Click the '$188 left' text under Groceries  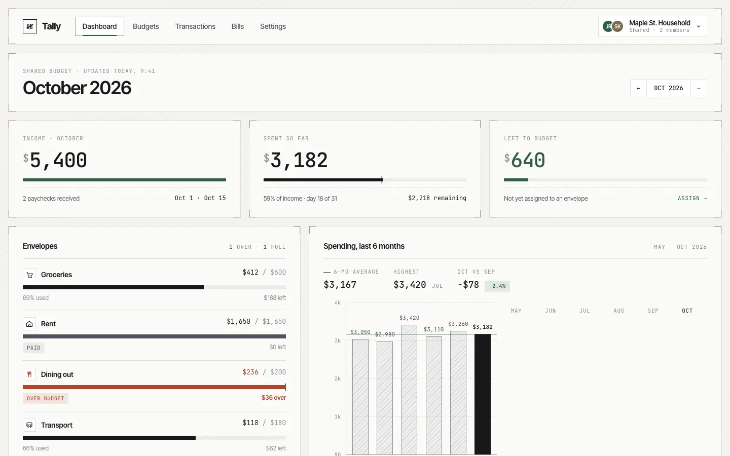275,298
